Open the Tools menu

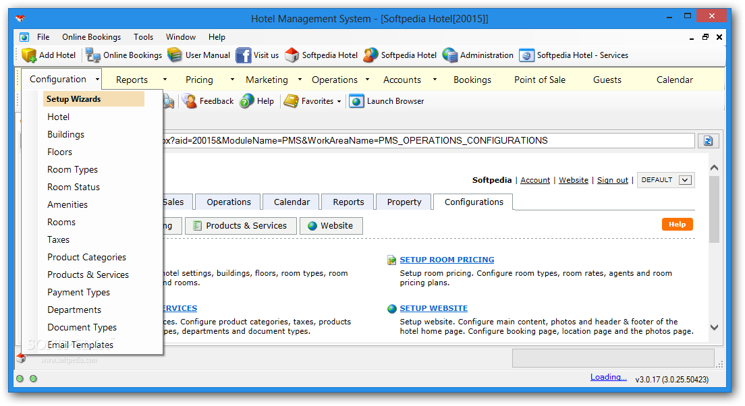click(x=143, y=37)
